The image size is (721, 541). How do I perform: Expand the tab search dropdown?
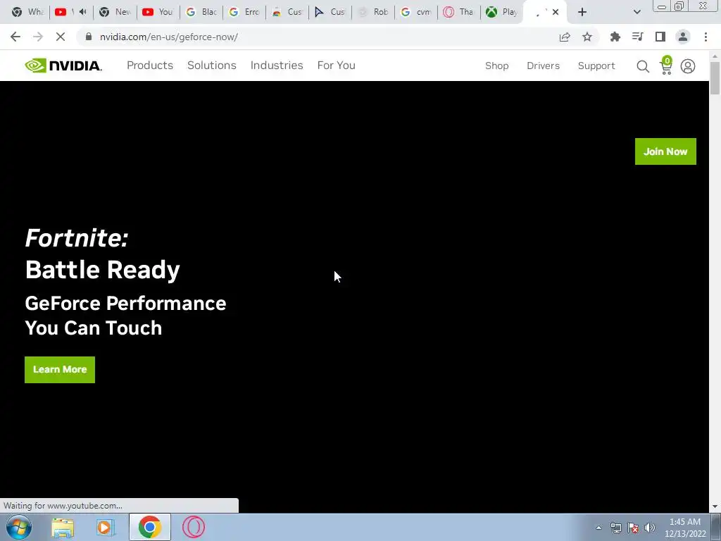pyautogui.click(x=637, y=12)
